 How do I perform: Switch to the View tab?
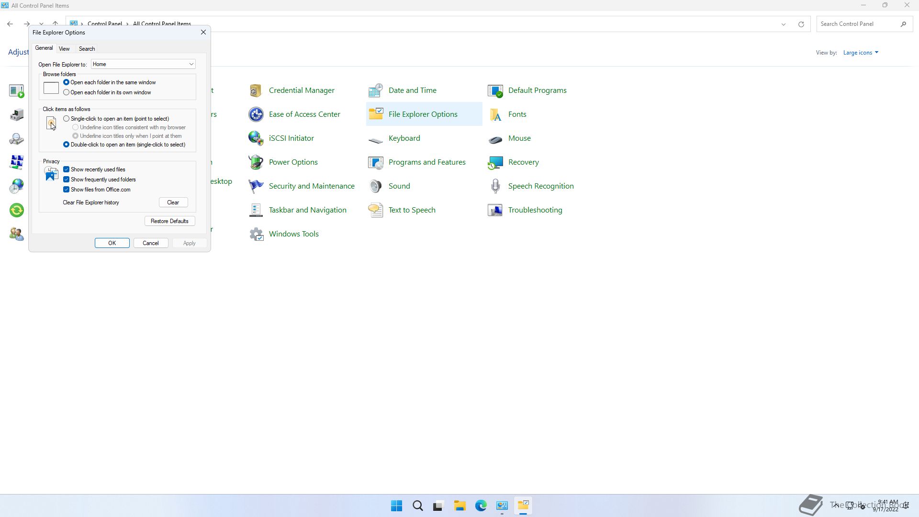(64, 49)
